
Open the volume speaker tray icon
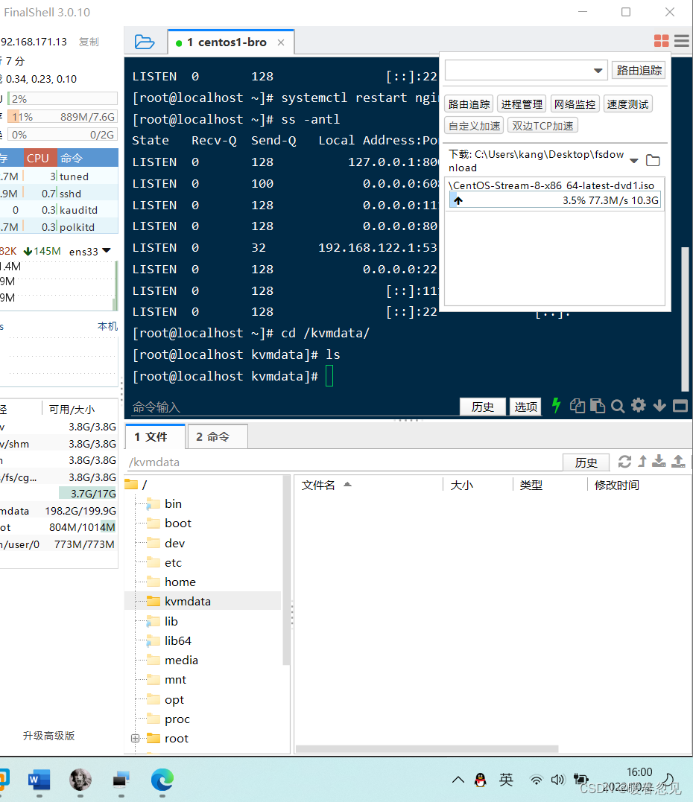557,780
